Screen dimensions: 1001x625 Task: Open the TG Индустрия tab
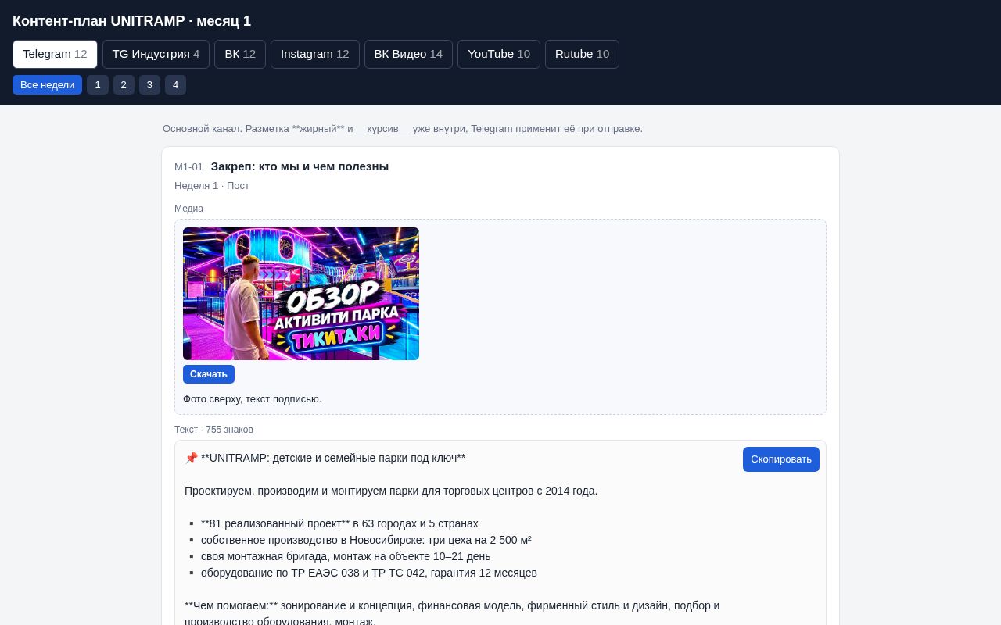pyautogui.click(x=156, y=54)
